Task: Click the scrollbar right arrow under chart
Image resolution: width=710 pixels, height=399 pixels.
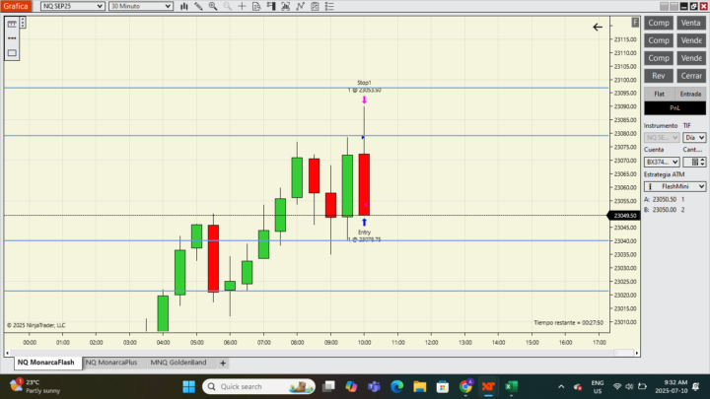Action: [637, 353]
